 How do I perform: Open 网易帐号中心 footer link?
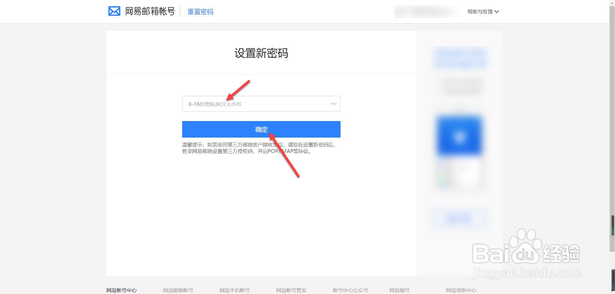pyautogui.click(x=121, y=291)
